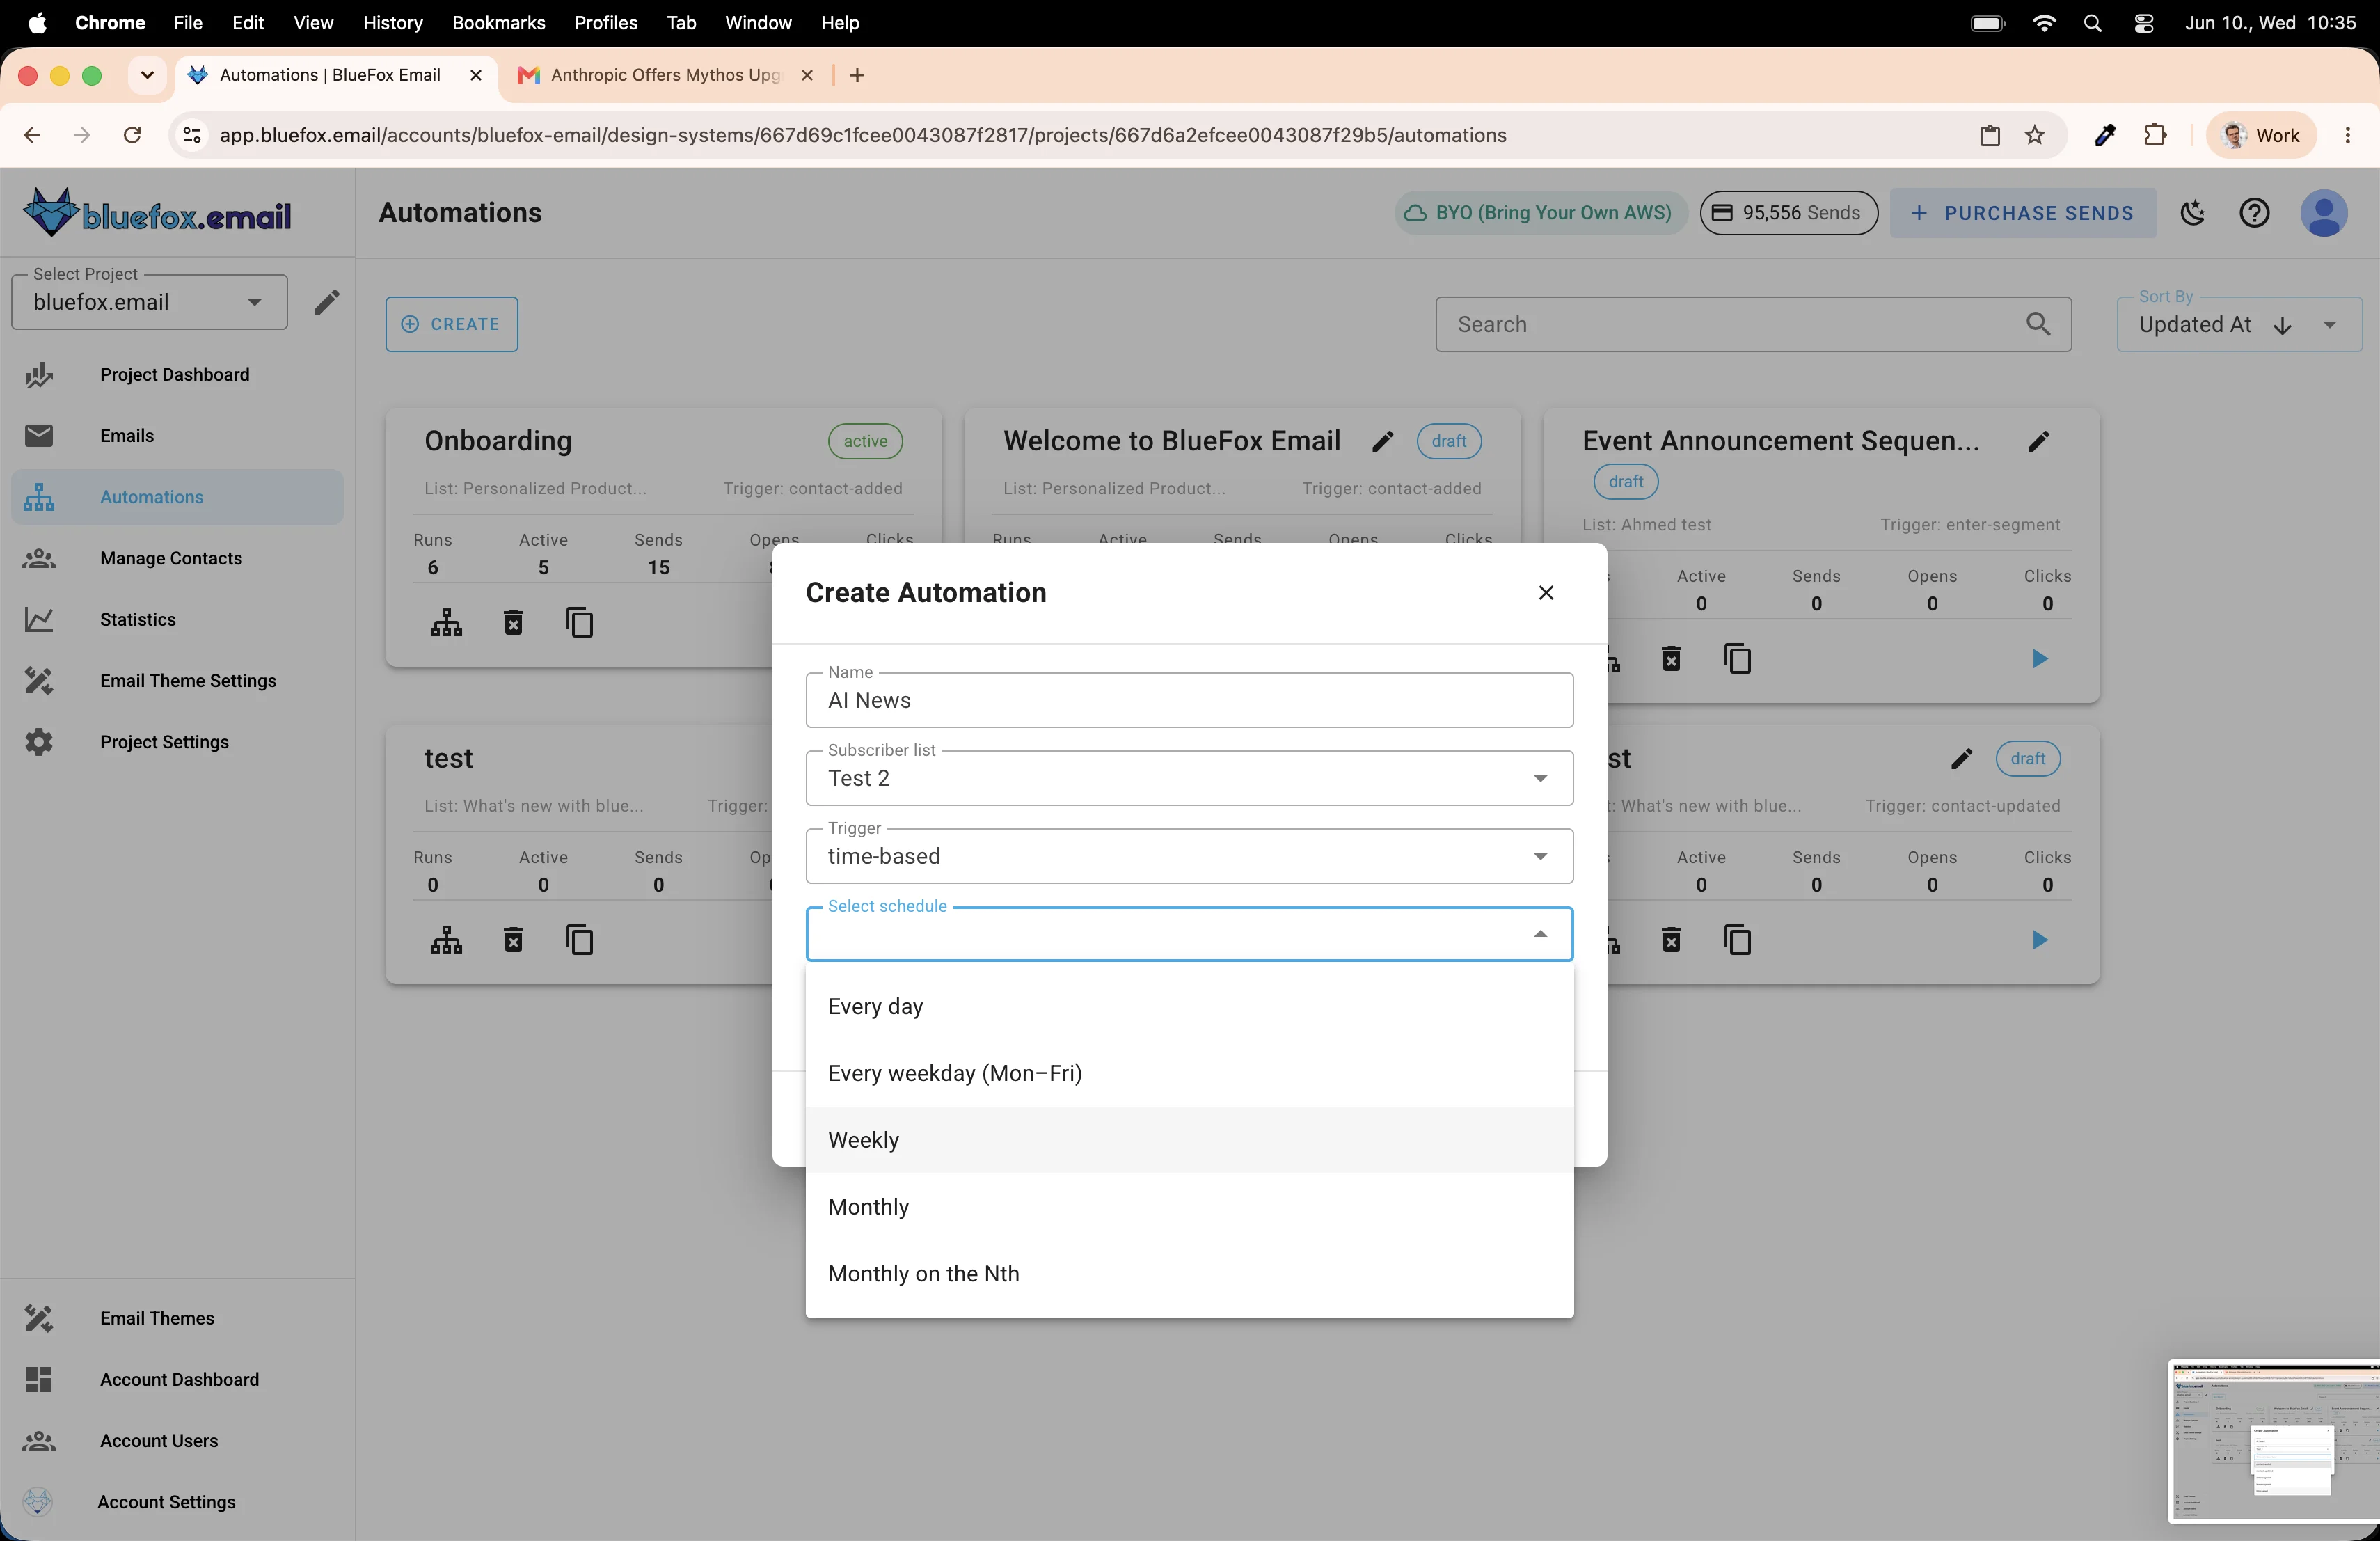This screenshot has width=2380, height=1541.
Task: Open the Subscriber list dropdown
Action: pyautogui.click(x=1189, y=778)
